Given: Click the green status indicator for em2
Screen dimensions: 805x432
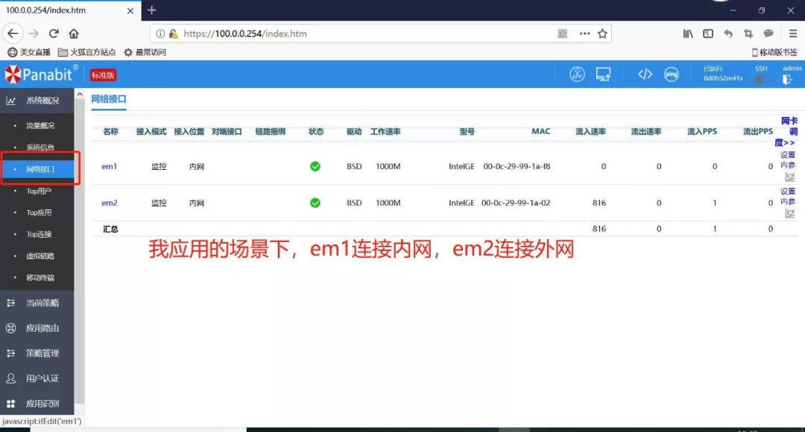Looking at the screenshot, I should point(315,203).
